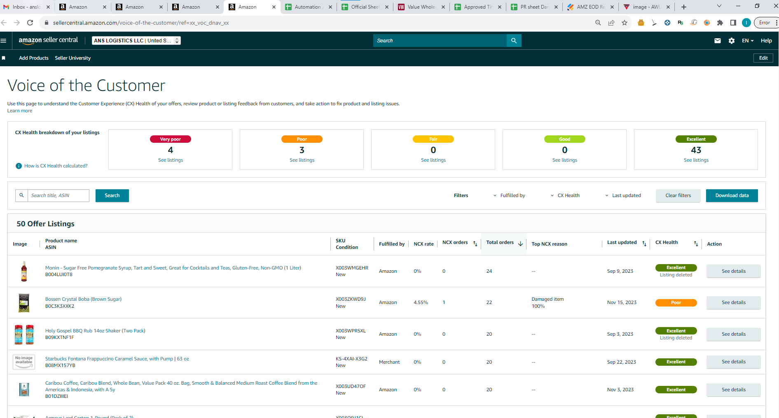The width and height of the screenshot is (779, 418).
Task: Click the Seller Central header search field
Action: point(440,40)
